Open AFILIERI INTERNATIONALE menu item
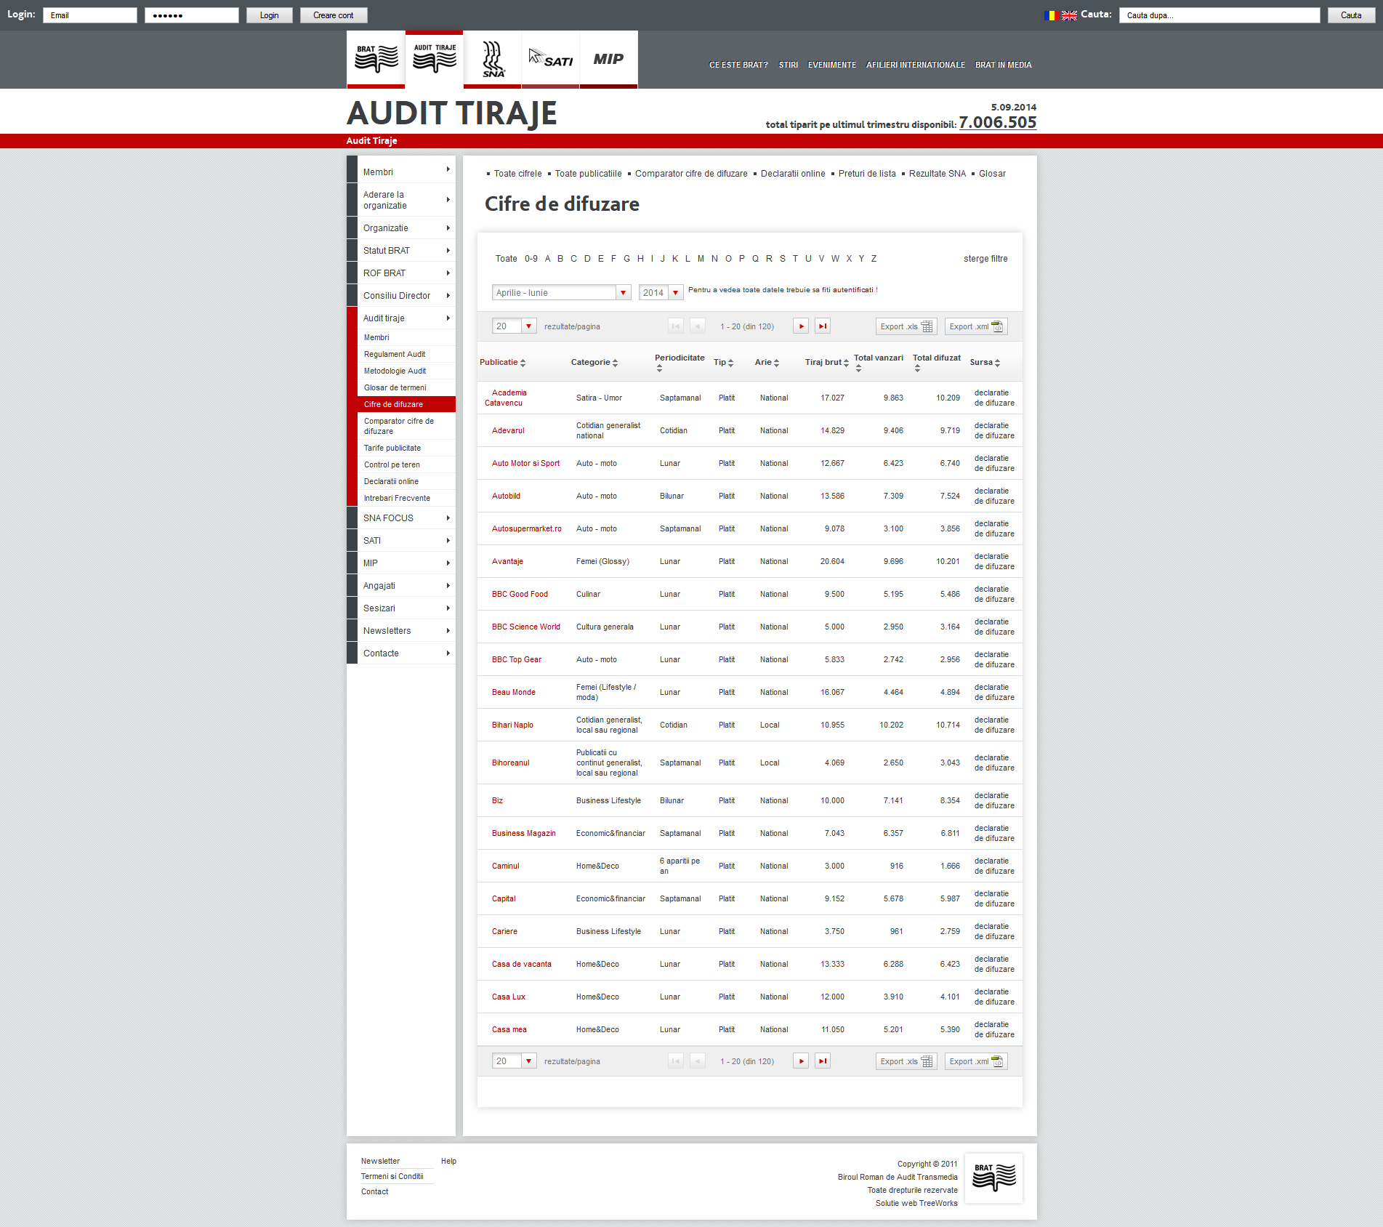Screen dimensions: 1383x1227 [x=916, y=65]
